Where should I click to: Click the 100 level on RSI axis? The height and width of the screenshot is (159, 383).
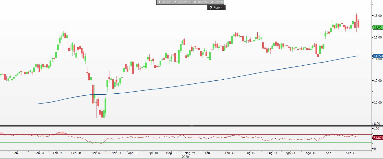click(376, 129)
